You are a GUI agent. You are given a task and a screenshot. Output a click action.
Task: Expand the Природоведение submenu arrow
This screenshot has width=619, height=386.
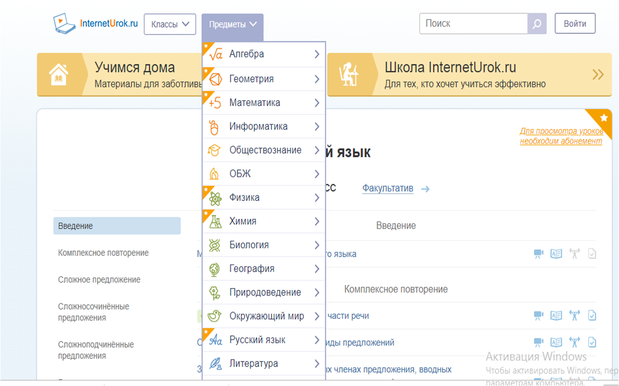tap(317, 292)
